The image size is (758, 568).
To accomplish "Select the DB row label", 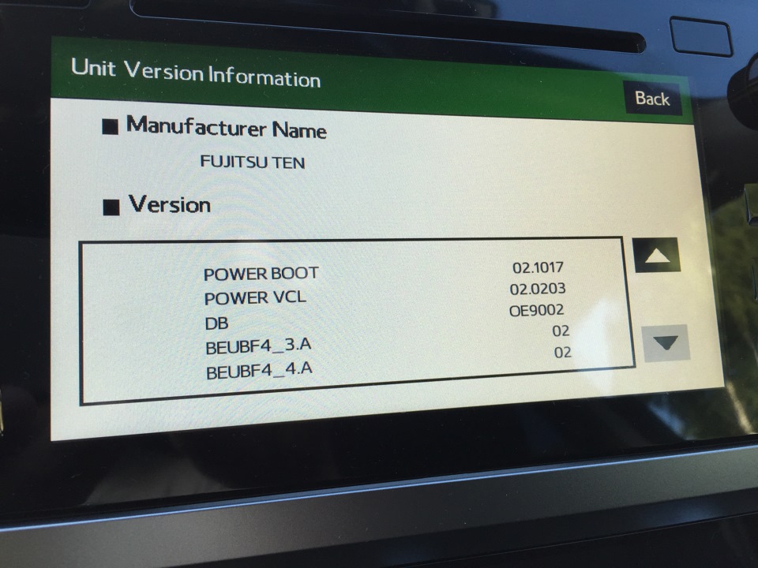I will point(216,323).
